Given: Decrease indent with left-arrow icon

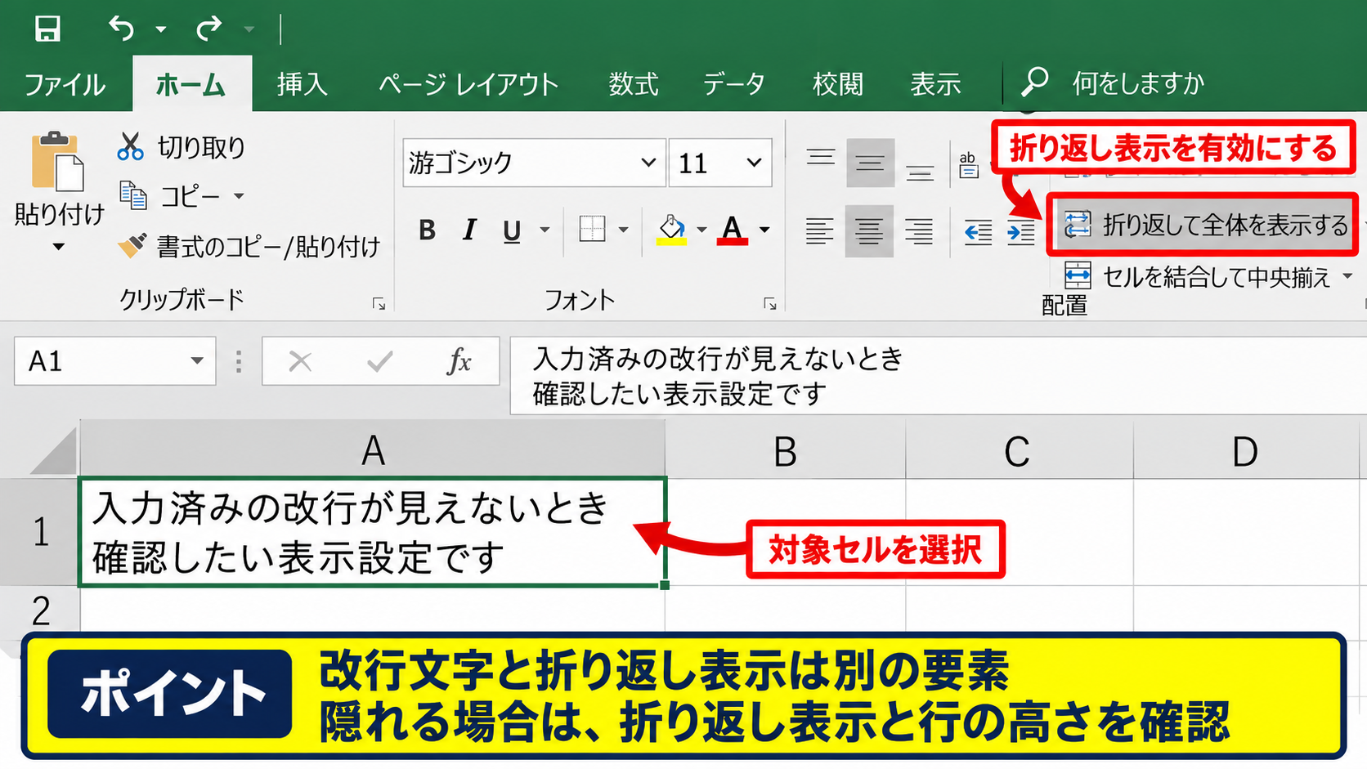Looking at the screenshot, I should [978, 232].
